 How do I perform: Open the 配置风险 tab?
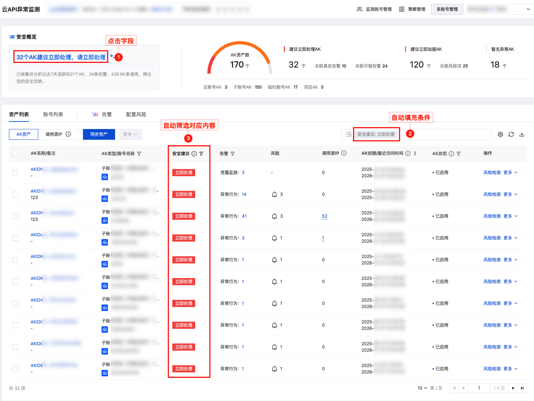coord(136,114)
